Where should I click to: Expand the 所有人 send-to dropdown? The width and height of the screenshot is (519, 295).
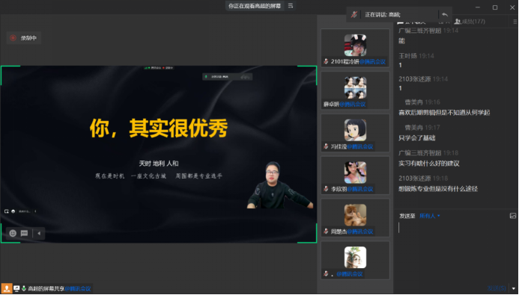coord(430,216)
